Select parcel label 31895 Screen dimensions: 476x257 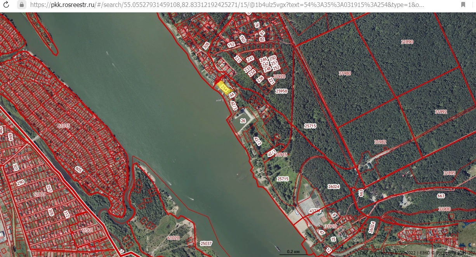[x=449, y=173]
